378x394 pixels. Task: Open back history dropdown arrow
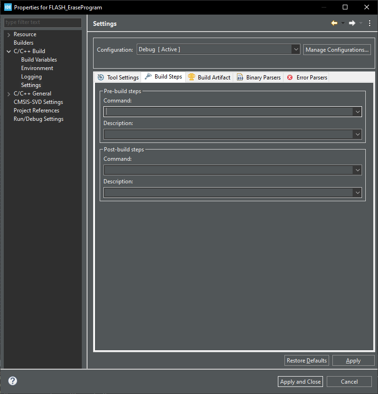point(343,23)
